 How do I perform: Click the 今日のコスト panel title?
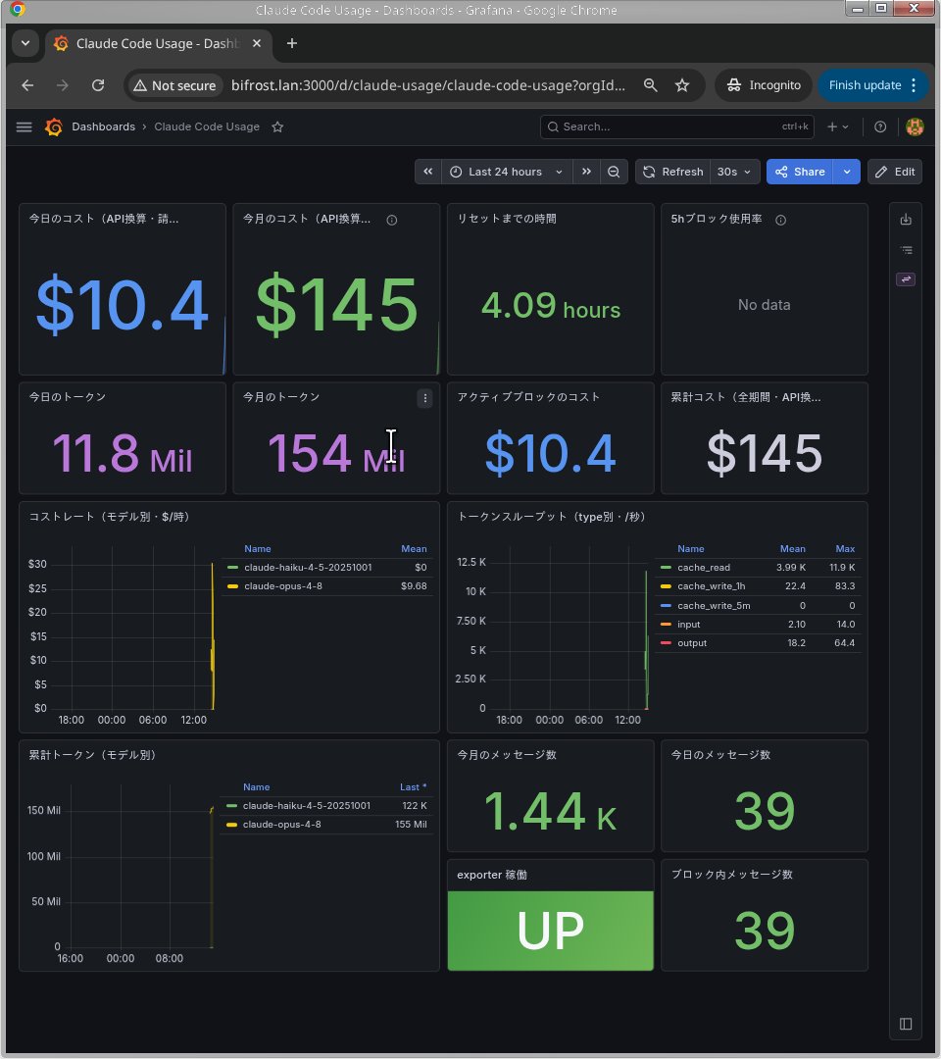(103, 219)
